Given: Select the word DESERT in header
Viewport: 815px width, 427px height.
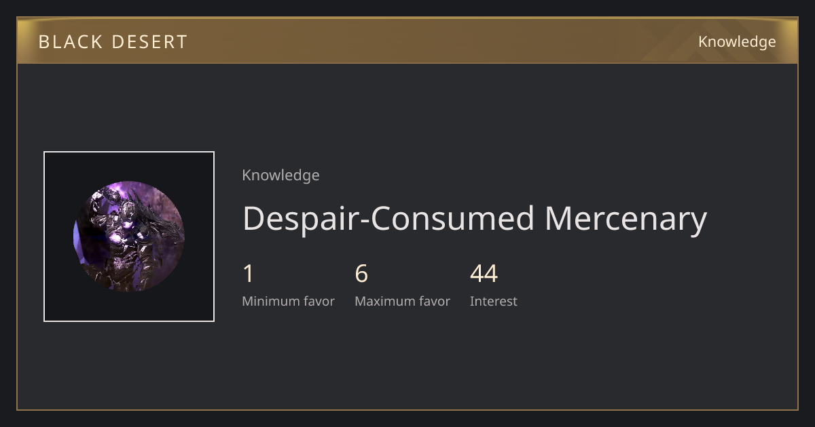Looking at the screenshot, I should tap(149, 42).
